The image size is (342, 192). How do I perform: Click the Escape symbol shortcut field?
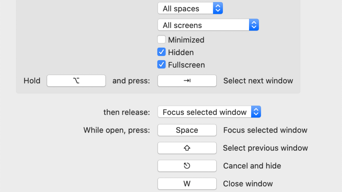(x=187, y=166)
